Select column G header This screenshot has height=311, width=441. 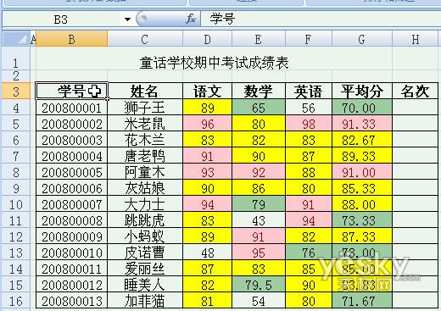tap(362, 39)
